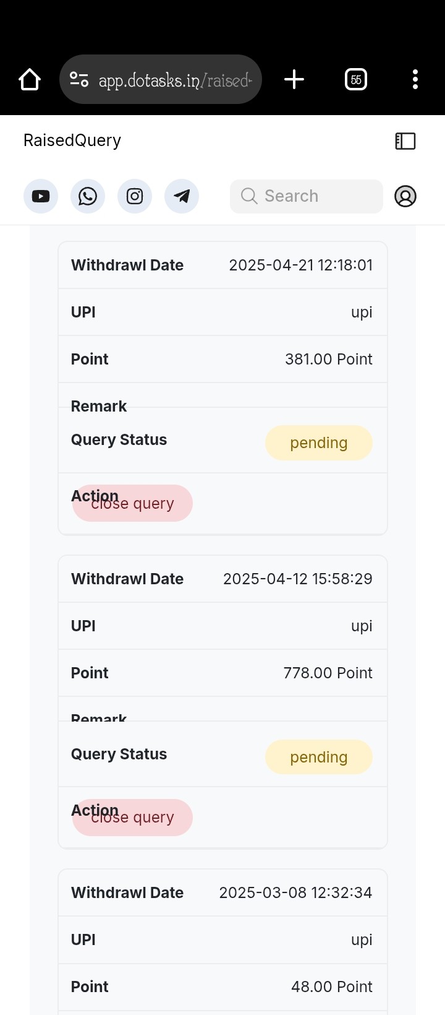Click pending status badge of 2025-04-21 query
The width and height of the screenshot is (445, 1015).
click(x=319, y=443)
